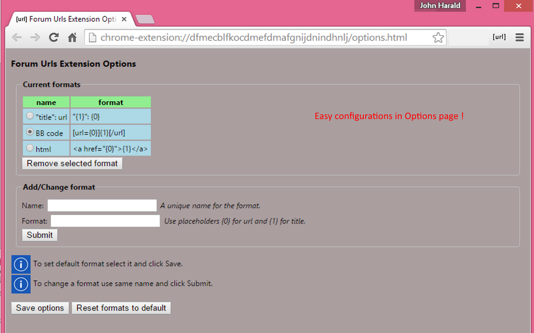Click the info icon about setting default format
Viewport: 534px width, 333px height.
21,264
